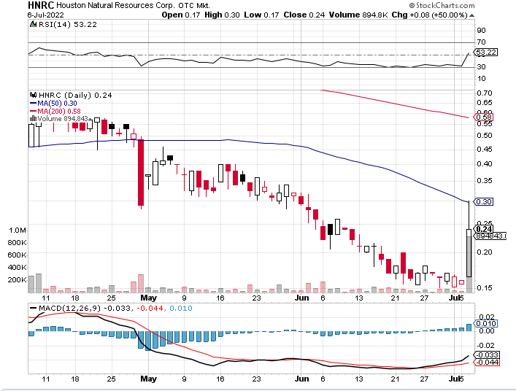The image size is (516, 391).
Task: Click the 894843 volume tag on the right axis
Action: 490,236
